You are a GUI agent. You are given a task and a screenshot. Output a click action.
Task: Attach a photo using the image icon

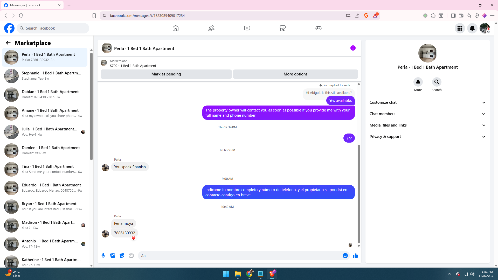[x=113, y=256]
